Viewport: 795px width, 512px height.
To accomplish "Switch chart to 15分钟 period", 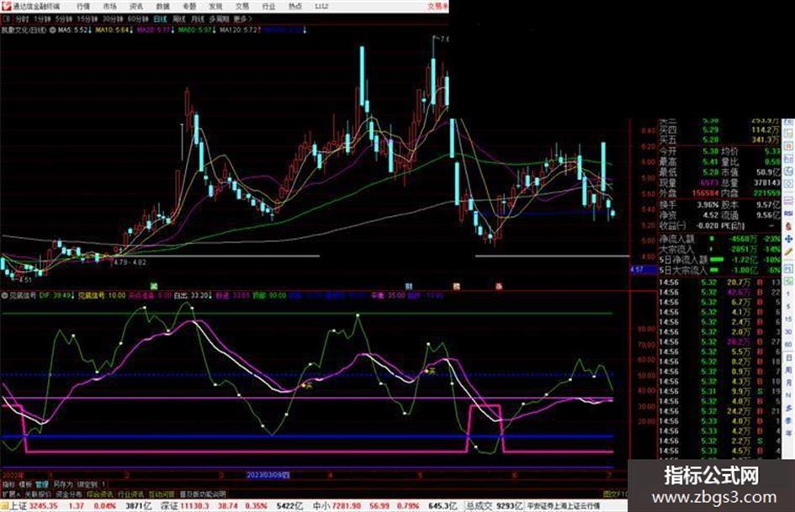I will 87,19.
